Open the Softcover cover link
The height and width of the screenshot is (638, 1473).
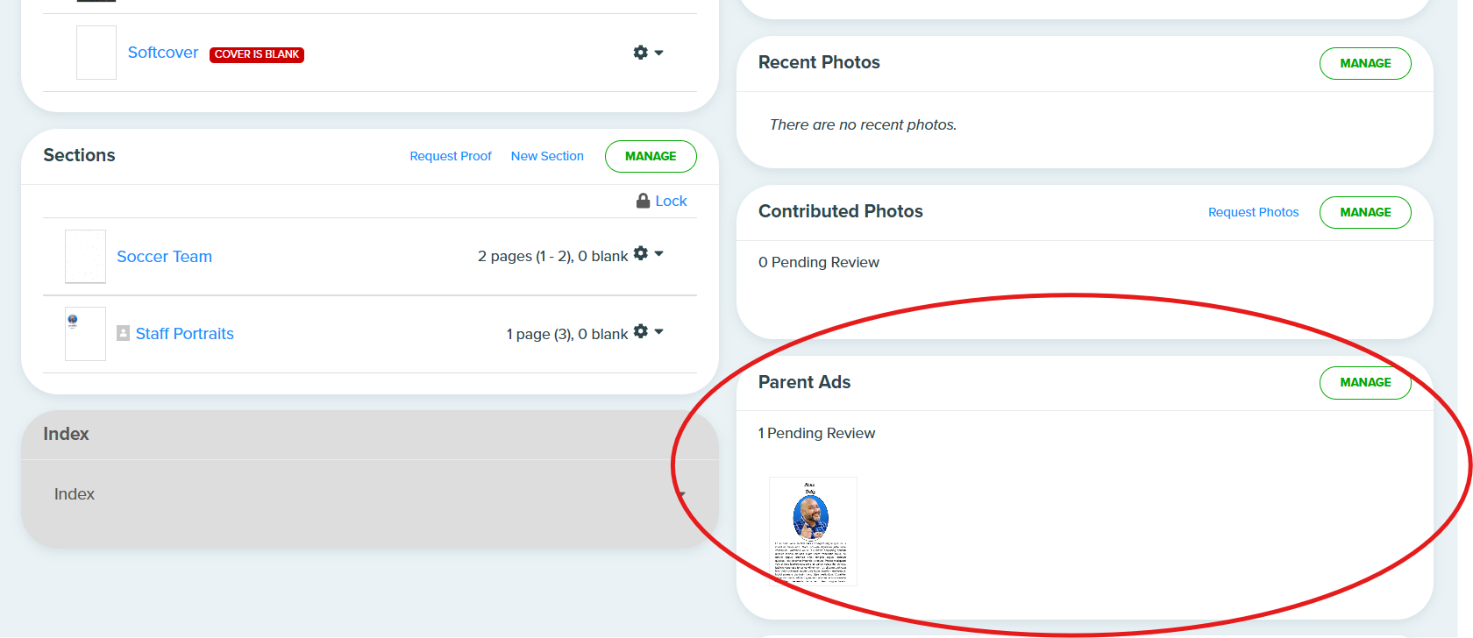click(x=163, y=53)
